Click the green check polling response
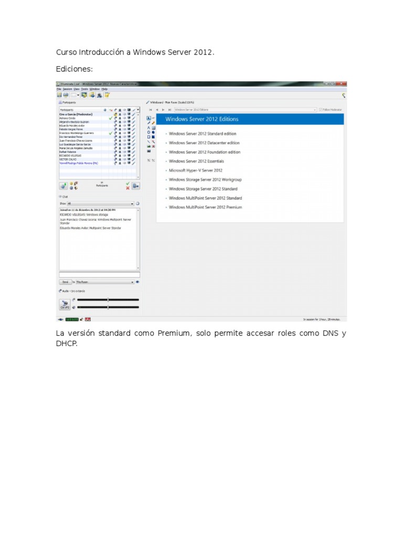This screenshot has height=537, width=403. pos(128,184)
